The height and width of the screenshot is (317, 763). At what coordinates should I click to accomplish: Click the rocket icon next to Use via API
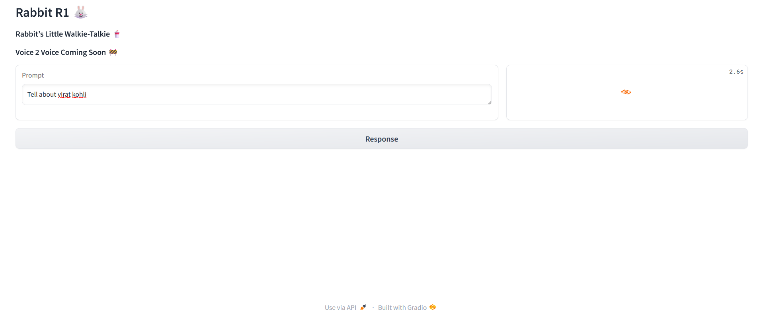point(363,307)
